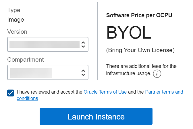Click the Type label
The image size is (193, 129).
pyautogui.click(x=14, y=10)
